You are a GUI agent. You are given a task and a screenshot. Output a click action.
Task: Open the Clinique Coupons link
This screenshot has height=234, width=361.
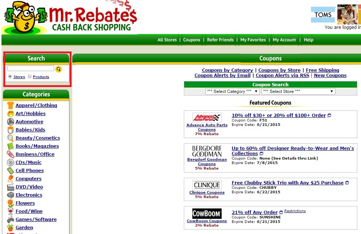[207, 193]
